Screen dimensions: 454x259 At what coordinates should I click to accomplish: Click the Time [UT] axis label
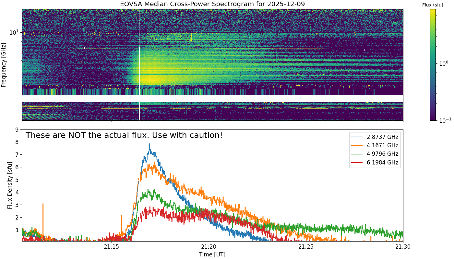pyautogui.click(x=212, y=254)
